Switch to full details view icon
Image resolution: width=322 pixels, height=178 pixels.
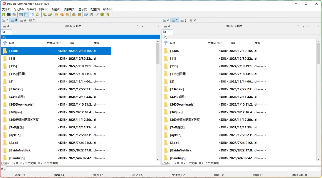point(26,14)
